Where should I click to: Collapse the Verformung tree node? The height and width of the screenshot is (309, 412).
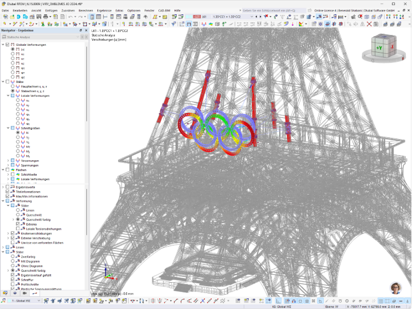pos(3,201)
